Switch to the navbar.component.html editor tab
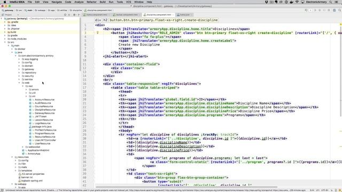 (127, 15)
